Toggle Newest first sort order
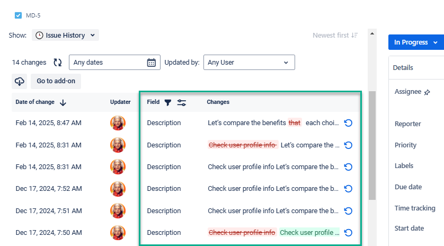The image size is (444, 246). (x=335, y=35)
